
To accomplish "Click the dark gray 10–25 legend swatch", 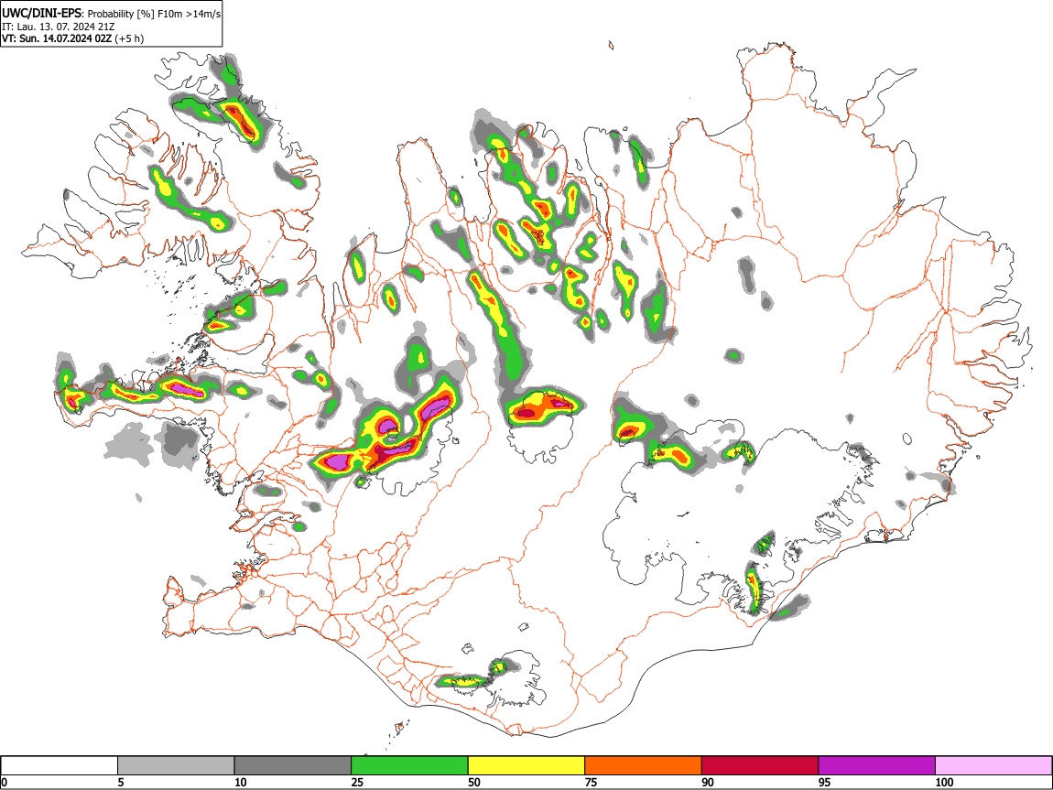I will (x=293, y=766).
